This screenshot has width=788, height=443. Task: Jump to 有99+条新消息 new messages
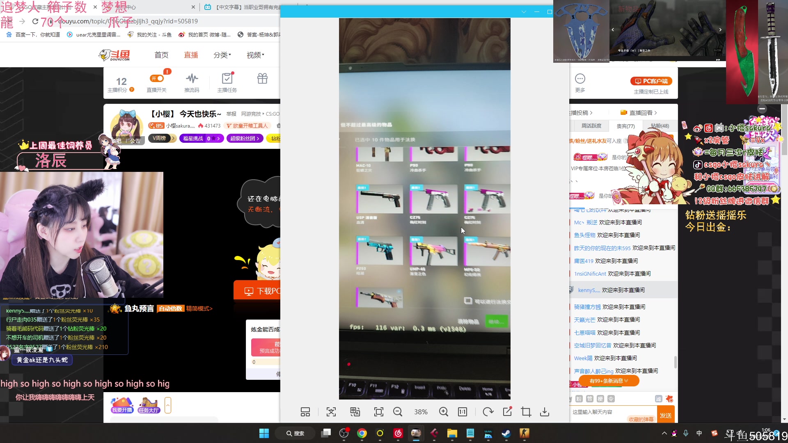click(609, 381)
